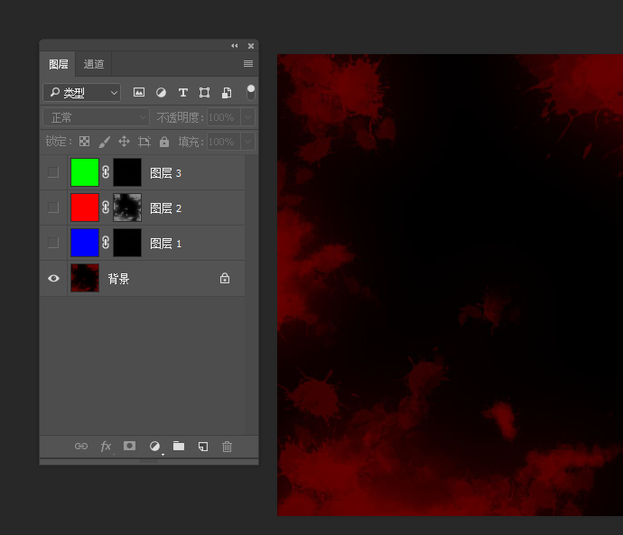Click the adjustment layer filter icon
This screenshot has width=623, height=535.
pyautogui.click(x=161, y=92)
